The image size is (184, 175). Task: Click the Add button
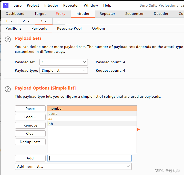(30, 158)
